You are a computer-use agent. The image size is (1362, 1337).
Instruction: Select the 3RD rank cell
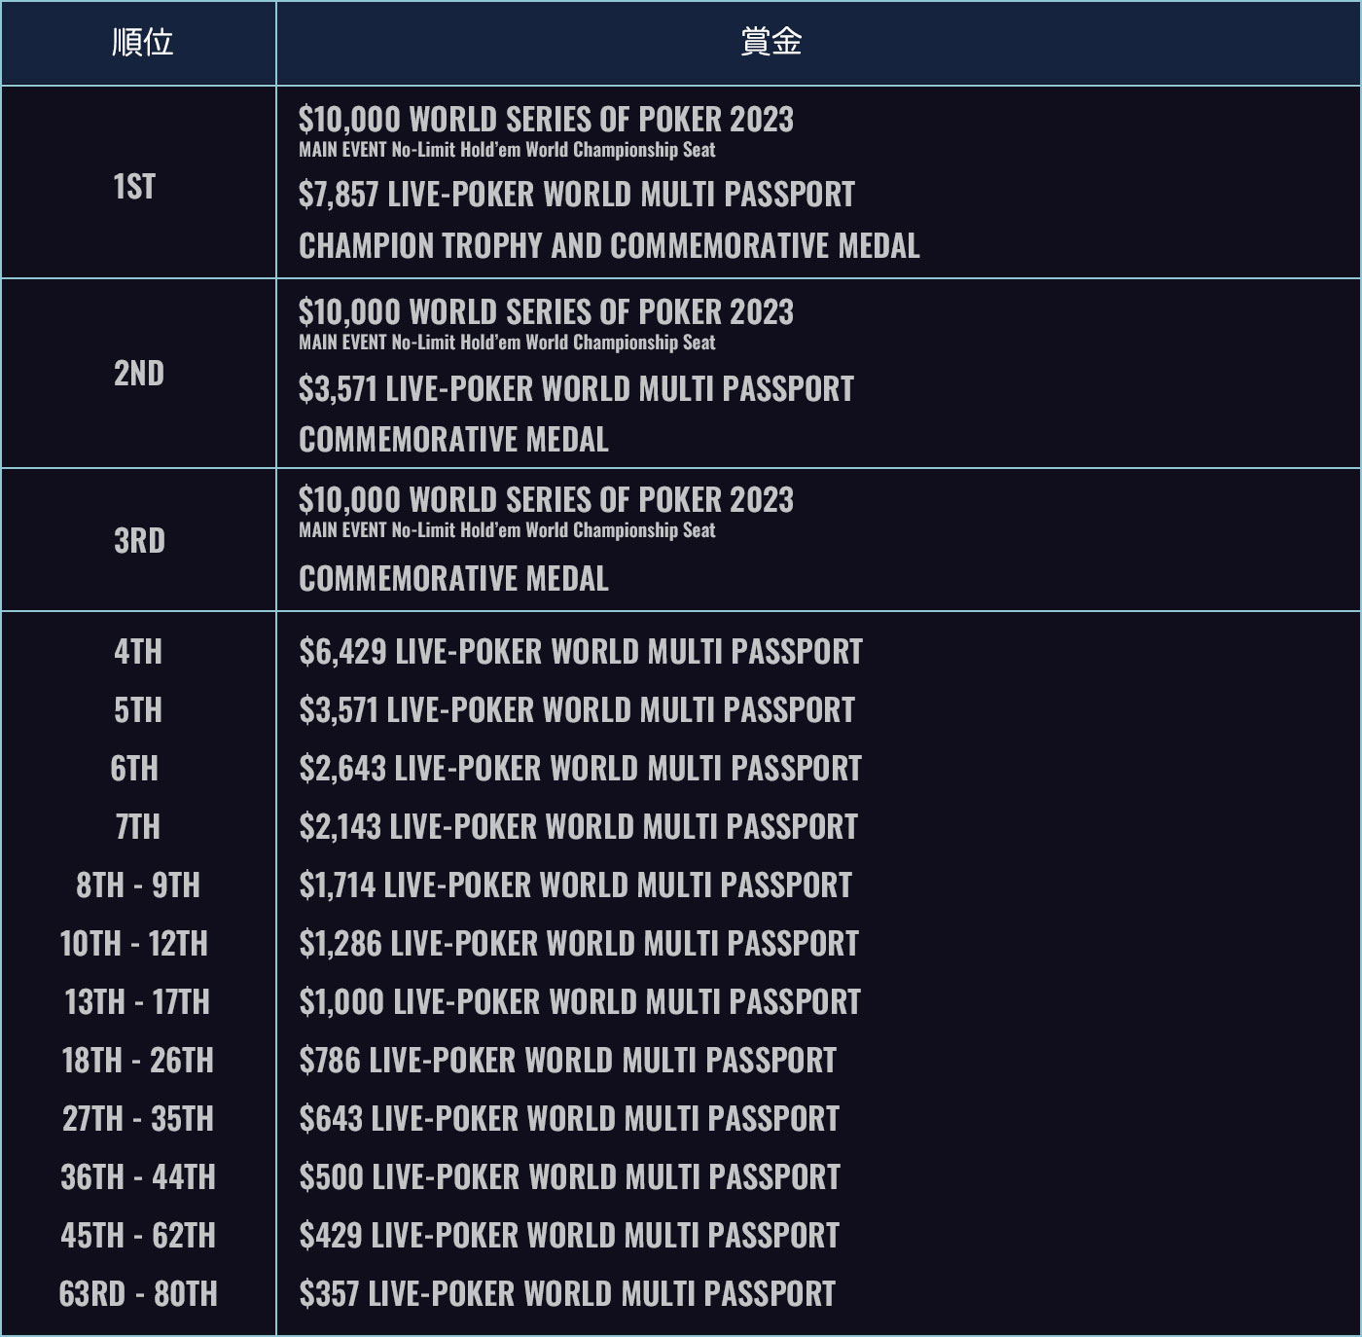(139, 540)
